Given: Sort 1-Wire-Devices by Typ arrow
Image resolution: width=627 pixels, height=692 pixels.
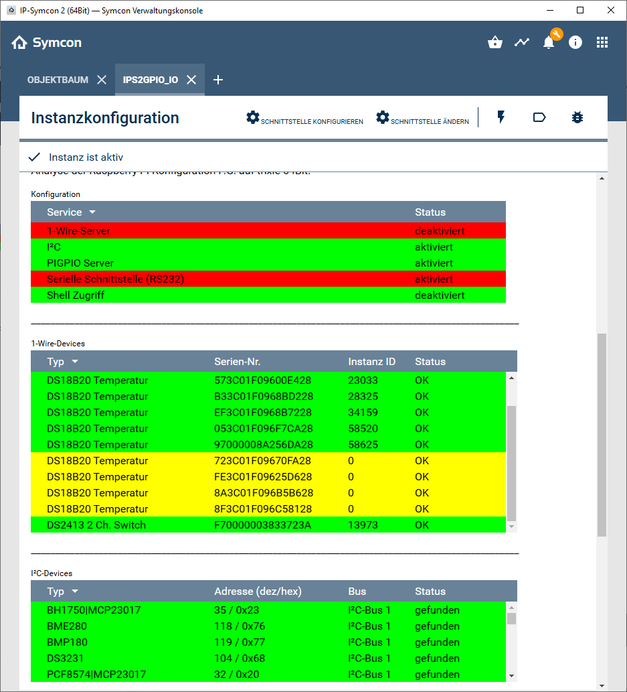Looking at the screenshot, I should click(75, 362).
